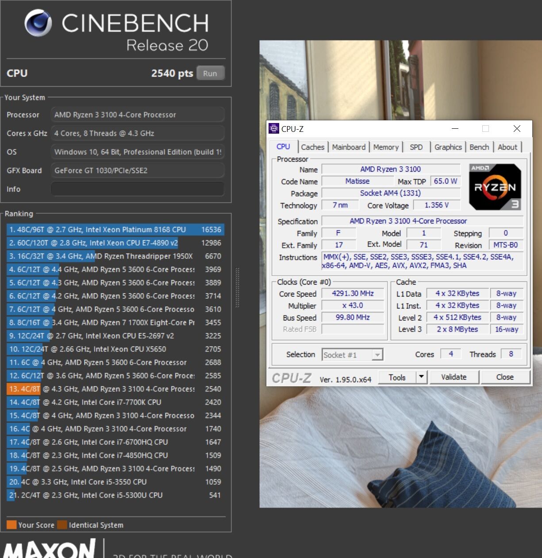542x558 pixels.
Task: Close CPU-Z with the title bar X
Action: pyautogui.click(x=517, y=129)
